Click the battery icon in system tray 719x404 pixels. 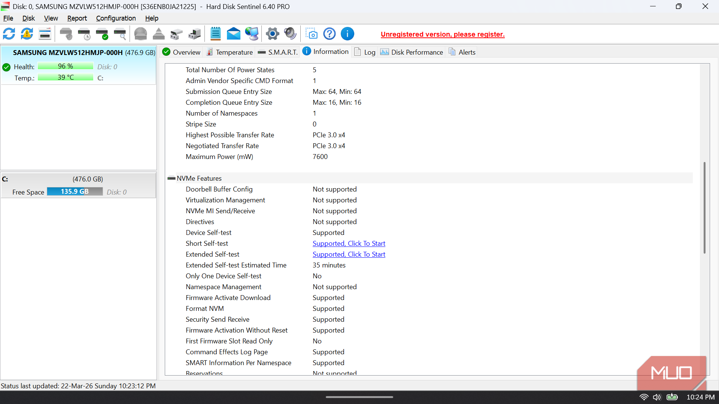tap(672, 397)
